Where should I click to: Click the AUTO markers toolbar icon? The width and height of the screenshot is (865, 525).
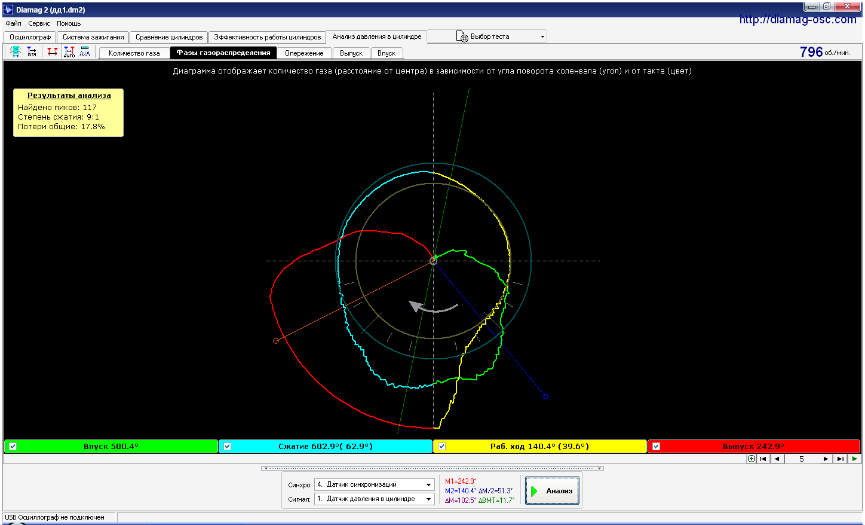(x=69, y=52)
